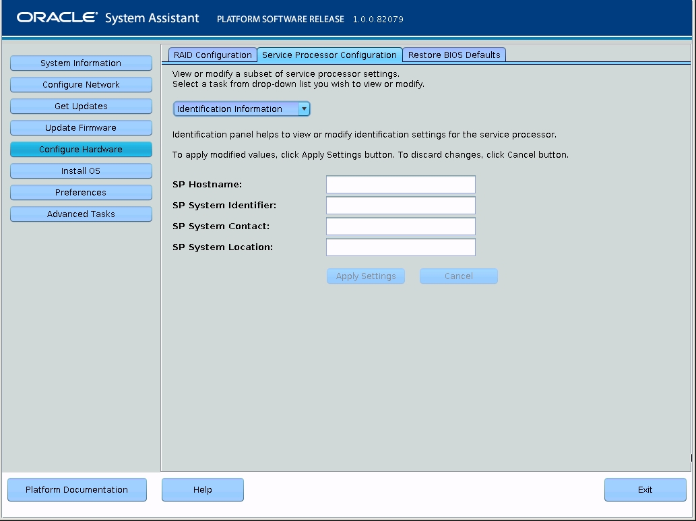Open the Install OS section
The height and width of the screenshot is (521, 696).
(81, 171)
